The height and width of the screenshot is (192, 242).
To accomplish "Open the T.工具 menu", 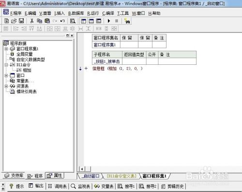I will [123, 13].
